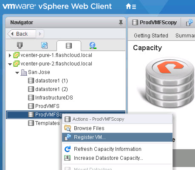Collapse vcenter-pure-2.flashcloud.local node

(10, 64)
